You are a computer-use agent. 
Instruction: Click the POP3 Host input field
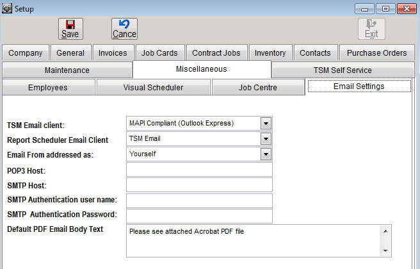coord(199,170)
